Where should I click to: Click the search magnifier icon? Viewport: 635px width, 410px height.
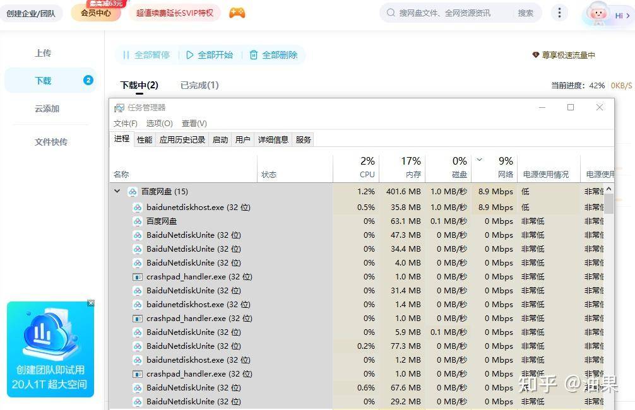click(391, 13)
